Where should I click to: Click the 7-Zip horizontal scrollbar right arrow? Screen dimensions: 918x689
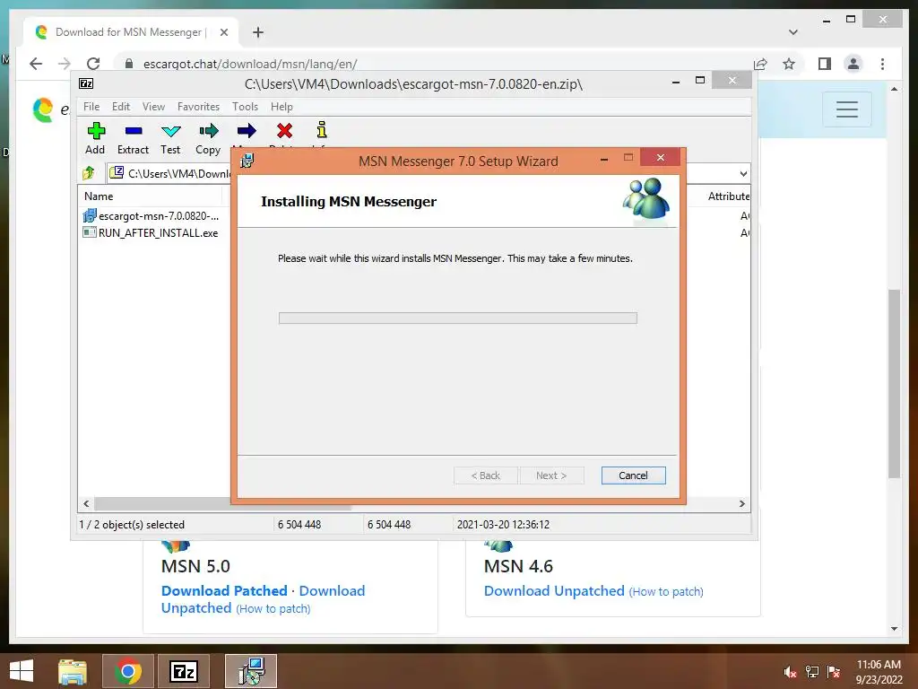pyautogui.click(x=741, y=503)
